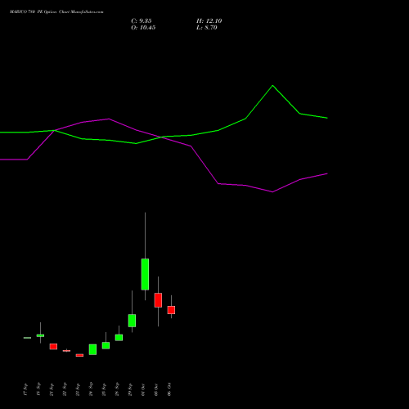The image size is (409, 409).
Task: Select the green 28 Sep candlestick
Action: point(119,338)
